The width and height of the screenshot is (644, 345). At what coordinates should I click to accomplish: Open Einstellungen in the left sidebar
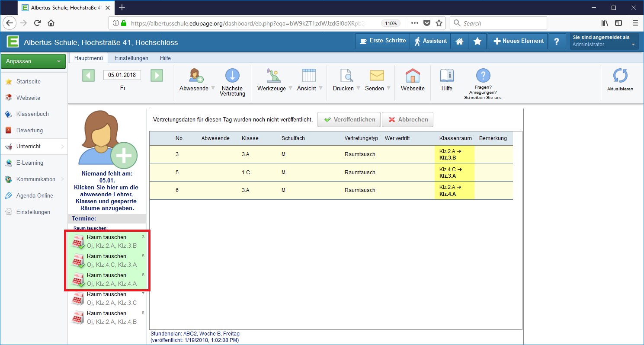33,212
